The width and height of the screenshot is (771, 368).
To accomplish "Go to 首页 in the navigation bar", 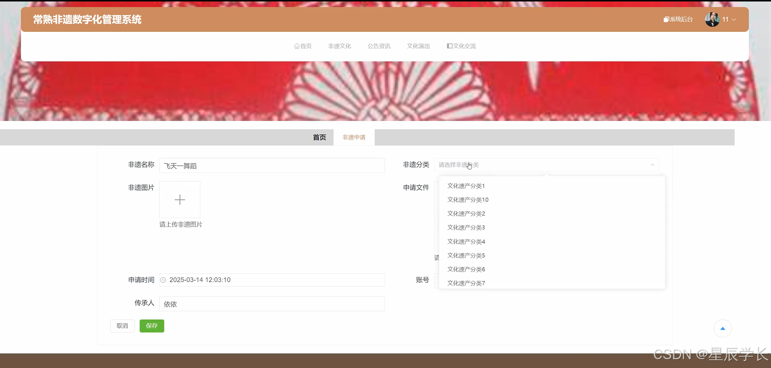I will pos(303,46).
